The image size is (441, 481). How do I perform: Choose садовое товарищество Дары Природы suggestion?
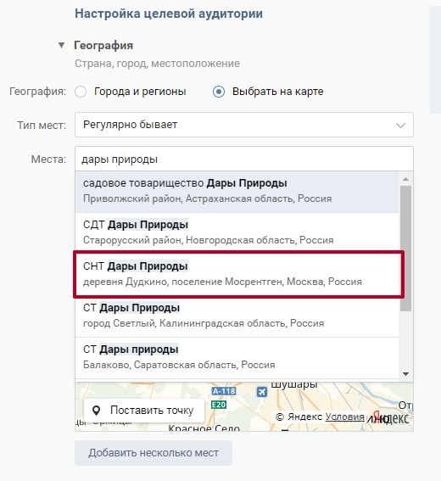point(237,191)
